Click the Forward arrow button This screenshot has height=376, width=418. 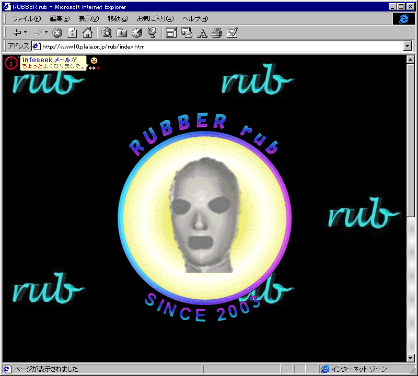pos(38,33)
